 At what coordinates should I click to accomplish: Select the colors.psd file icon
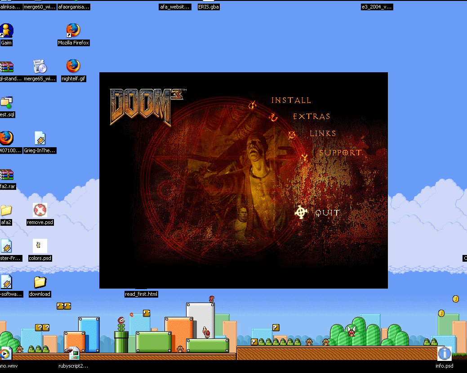point(40,246)
